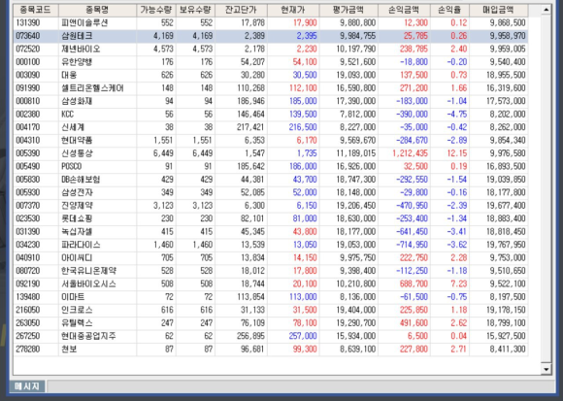Select the 이마트 row

pos(271,297)
